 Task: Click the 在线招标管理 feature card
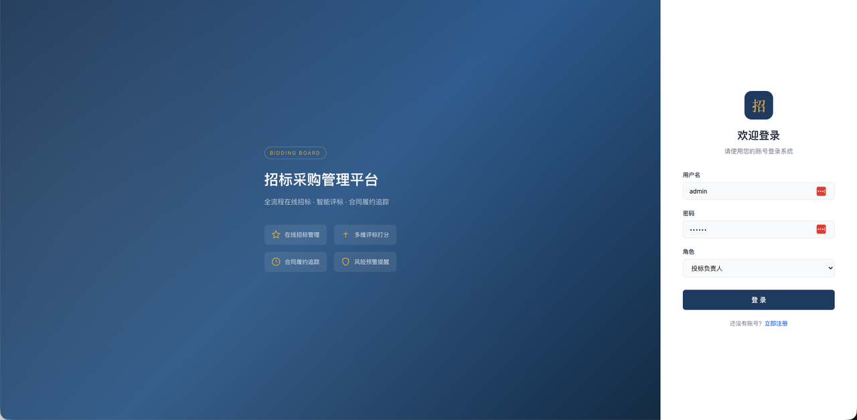[295, 235]
